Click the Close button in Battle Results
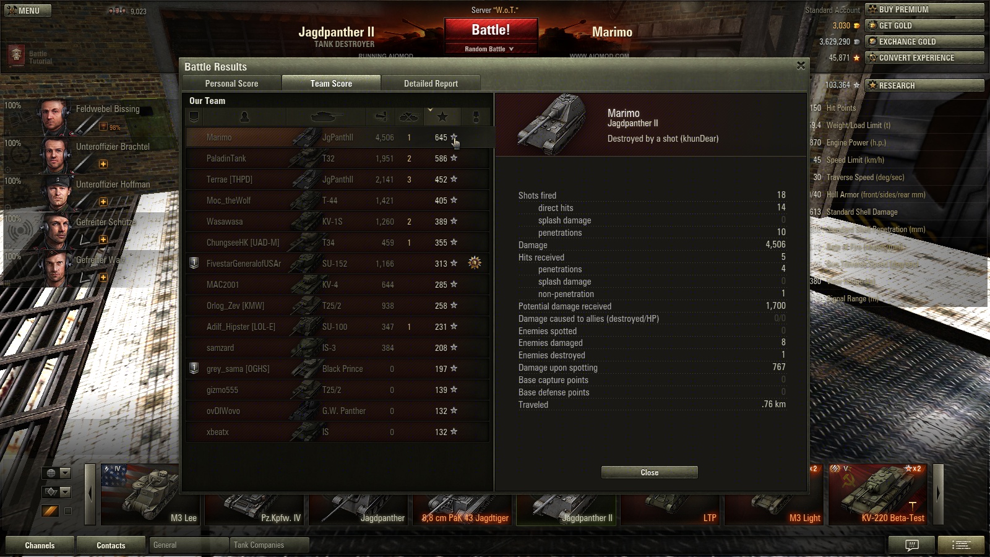This screenshot has width=990, height=557. pos(650,472)
